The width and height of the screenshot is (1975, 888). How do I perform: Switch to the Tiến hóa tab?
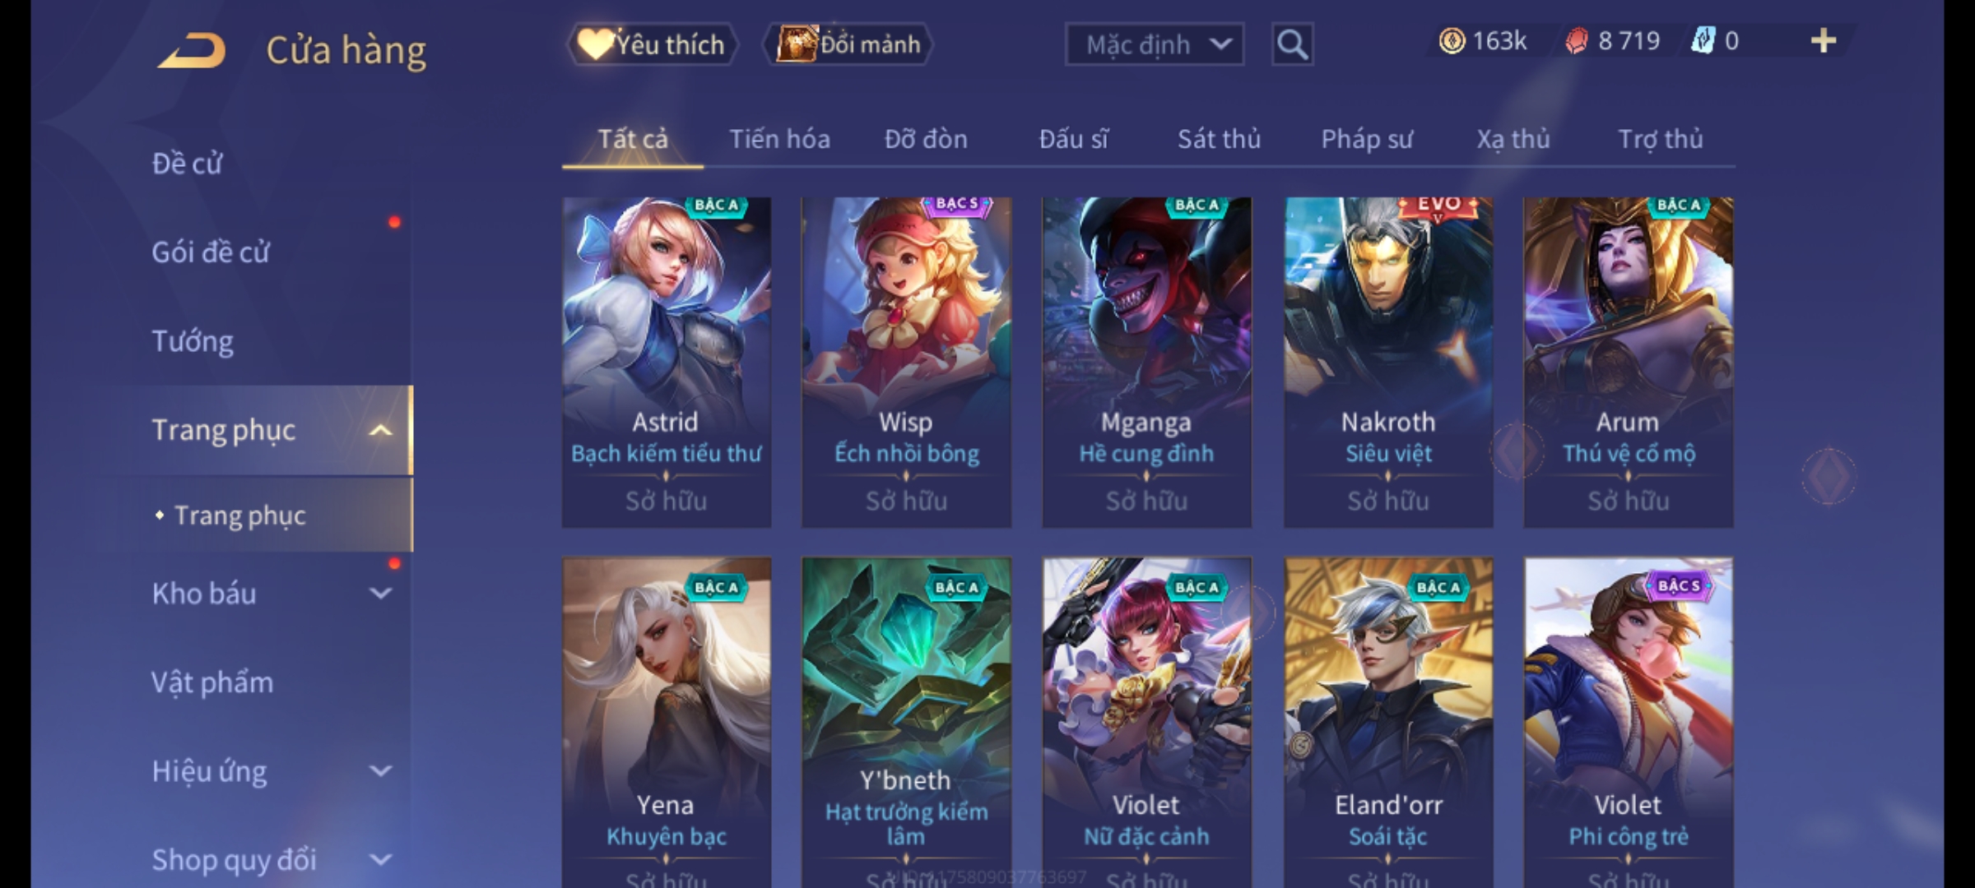779,139
